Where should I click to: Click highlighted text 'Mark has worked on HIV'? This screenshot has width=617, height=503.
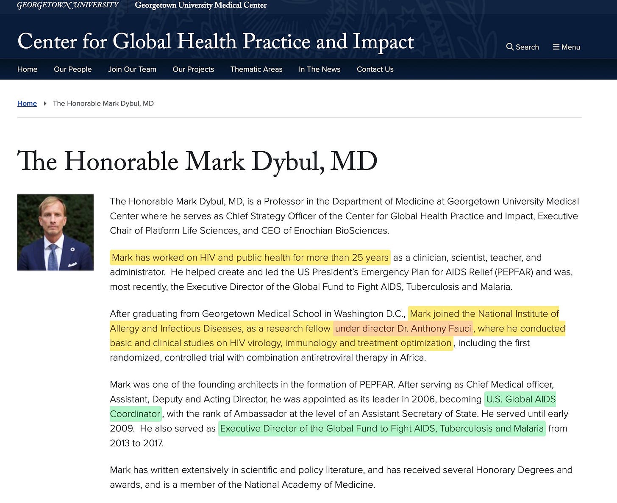pos(163,258)
